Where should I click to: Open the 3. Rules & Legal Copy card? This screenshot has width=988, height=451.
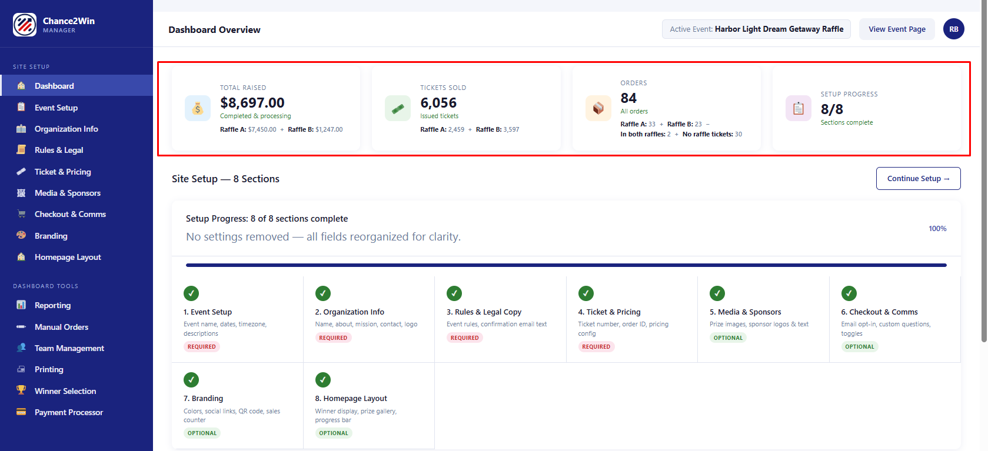click(500, 319)
